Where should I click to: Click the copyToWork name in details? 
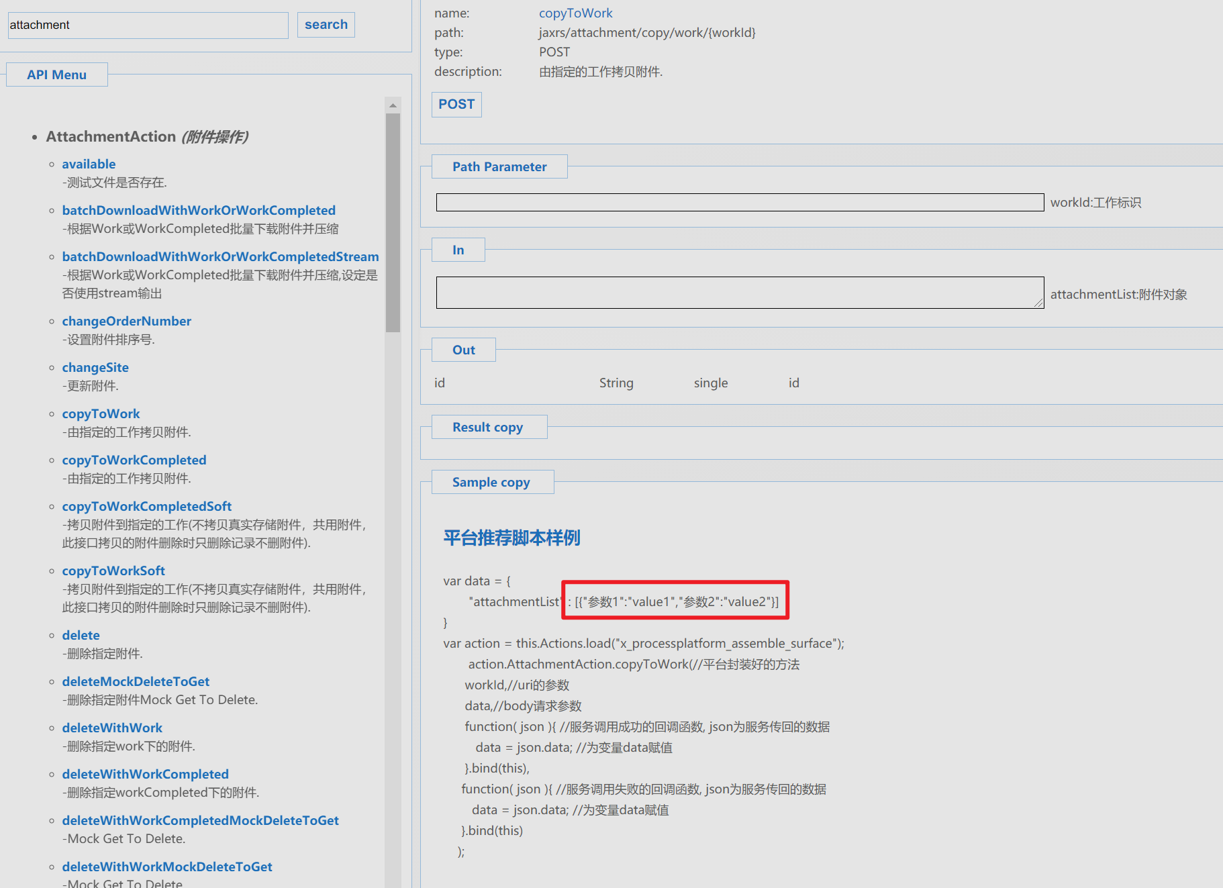pyautogui.click(x=576, y=13)
